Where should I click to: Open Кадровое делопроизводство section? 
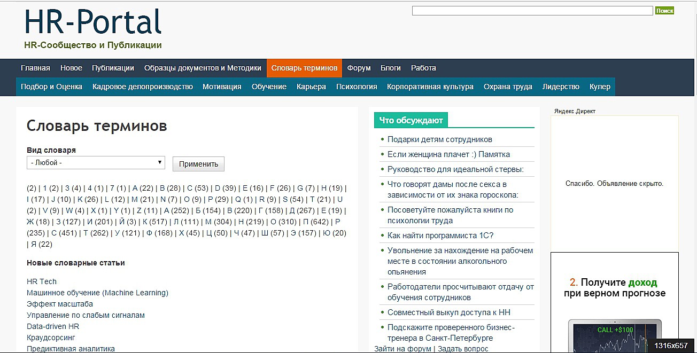[x=142, y=87]
